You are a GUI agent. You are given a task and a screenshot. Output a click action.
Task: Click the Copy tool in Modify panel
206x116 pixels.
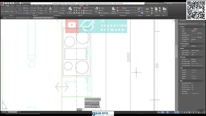click(26, 11)
